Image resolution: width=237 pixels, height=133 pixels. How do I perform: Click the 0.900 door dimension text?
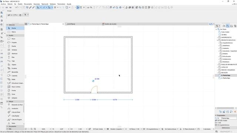pyautogui.click(x=94, y=100)
